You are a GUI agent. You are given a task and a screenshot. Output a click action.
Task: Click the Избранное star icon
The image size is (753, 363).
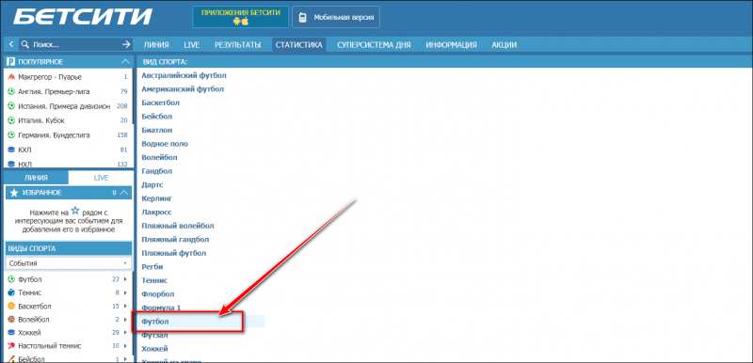tap(14, 193)
